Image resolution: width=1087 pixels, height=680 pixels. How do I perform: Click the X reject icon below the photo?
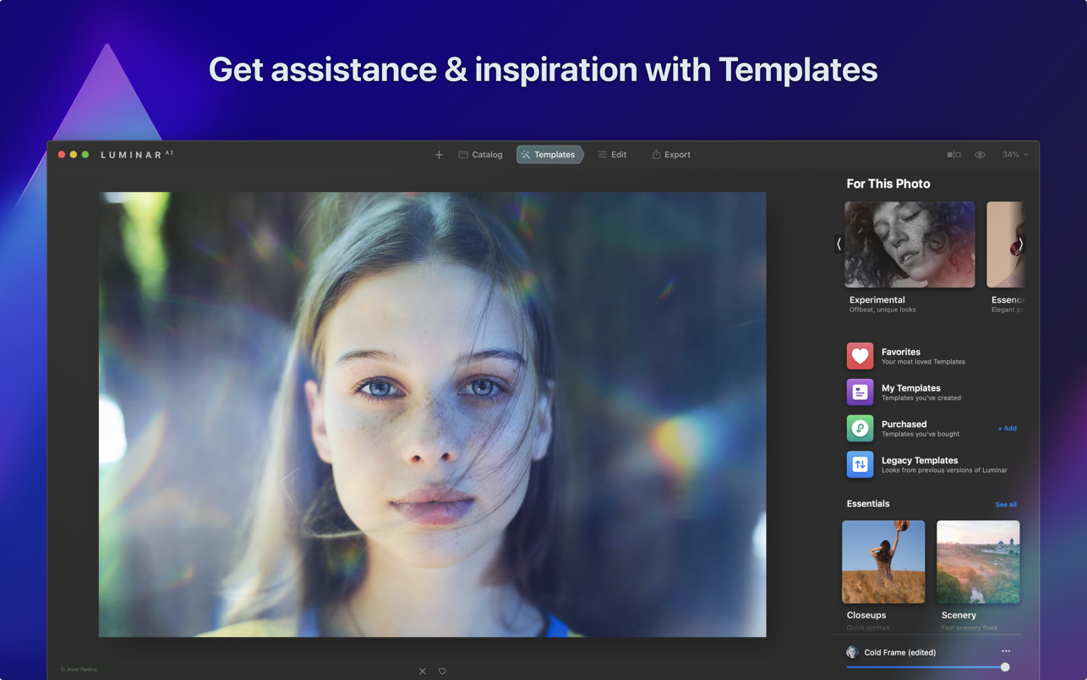click(423, 672)
